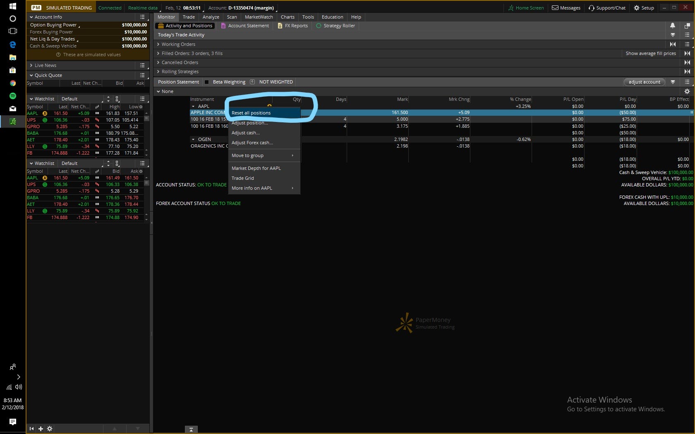Screen dimensions: 695x434
Task: Open sidebar gear settings at bottom left
Action: coord(50,429)
